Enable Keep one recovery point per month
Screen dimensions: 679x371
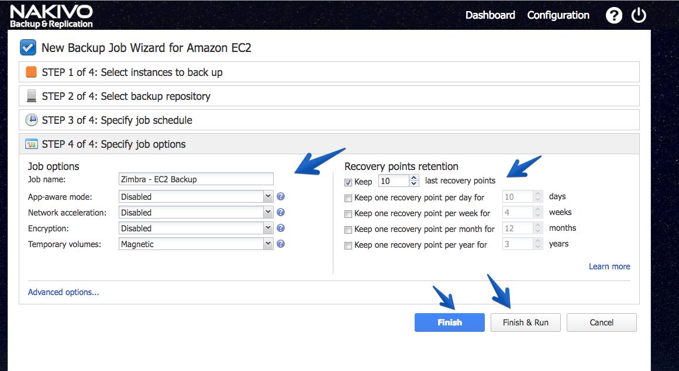(348, 230)
